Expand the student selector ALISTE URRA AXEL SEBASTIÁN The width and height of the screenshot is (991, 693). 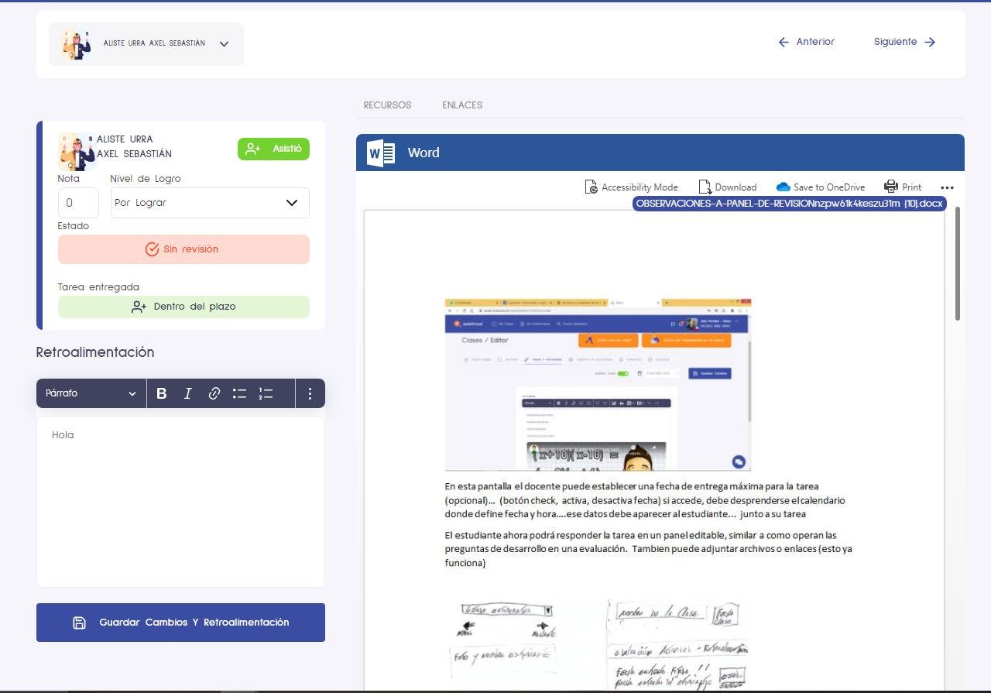(x=146, y=44)
